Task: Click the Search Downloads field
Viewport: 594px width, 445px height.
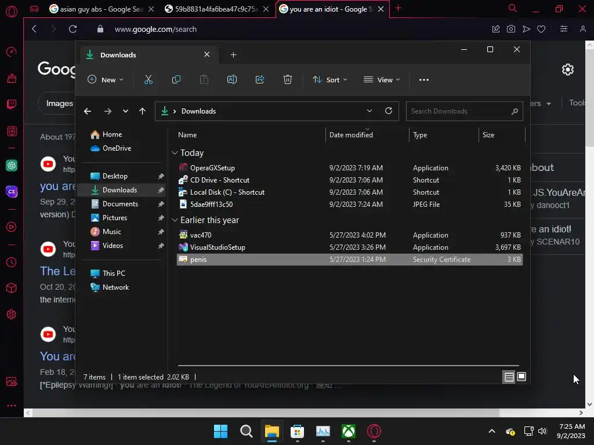Action: click(x=465, y=111)
